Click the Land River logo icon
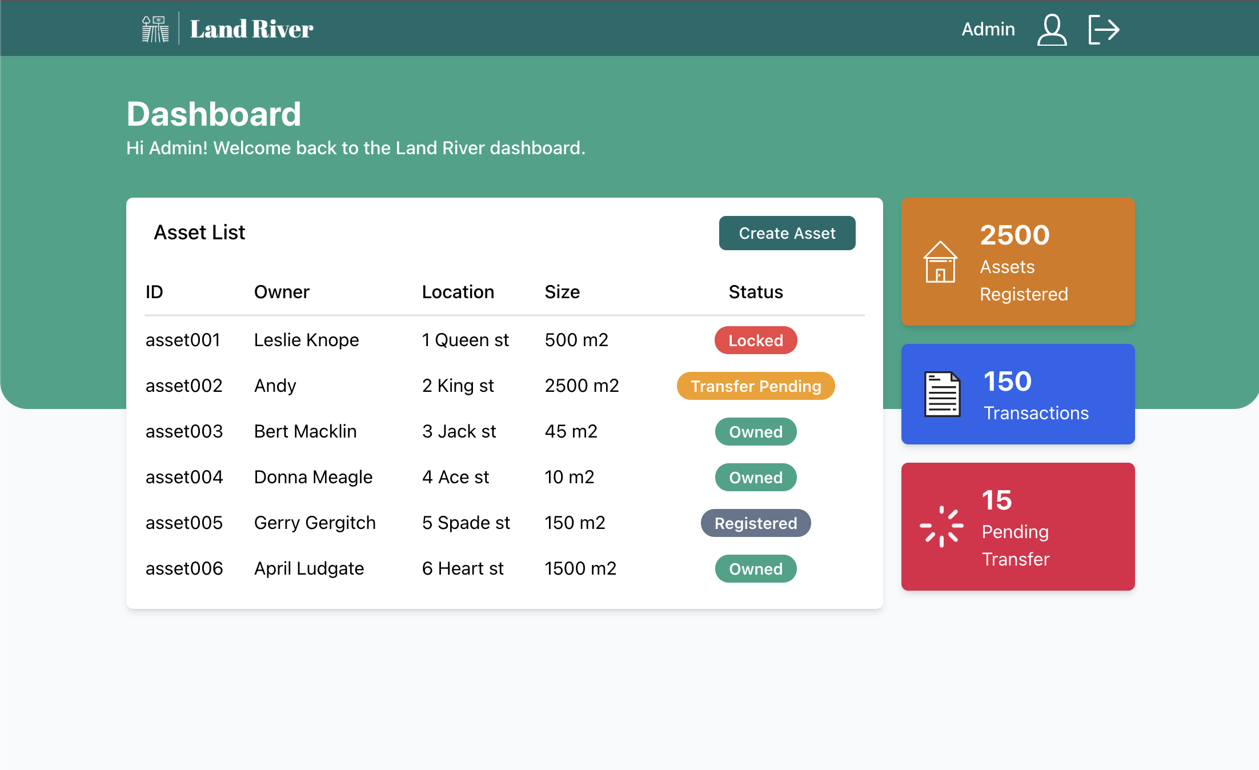1259x770 pixels. pos(155,29)
